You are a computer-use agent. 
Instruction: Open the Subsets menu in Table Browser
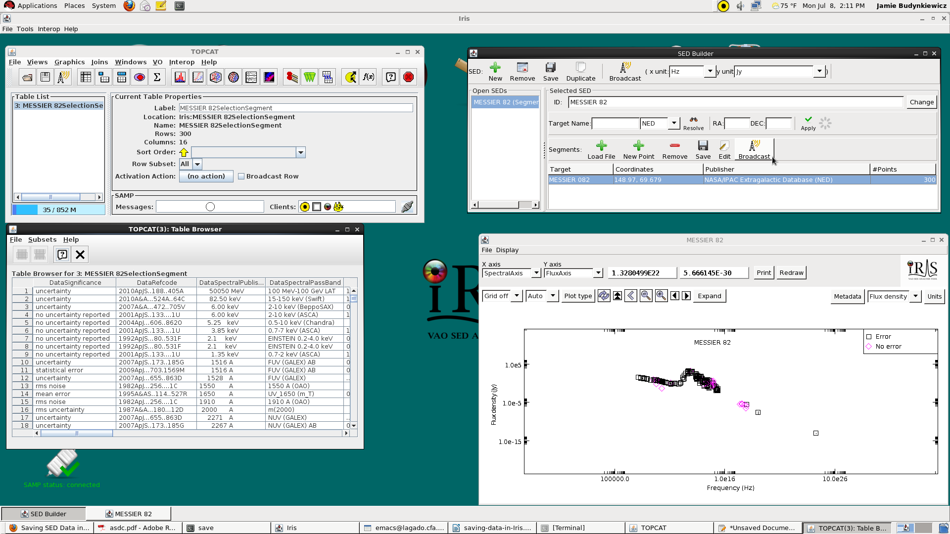click(42, 240)
